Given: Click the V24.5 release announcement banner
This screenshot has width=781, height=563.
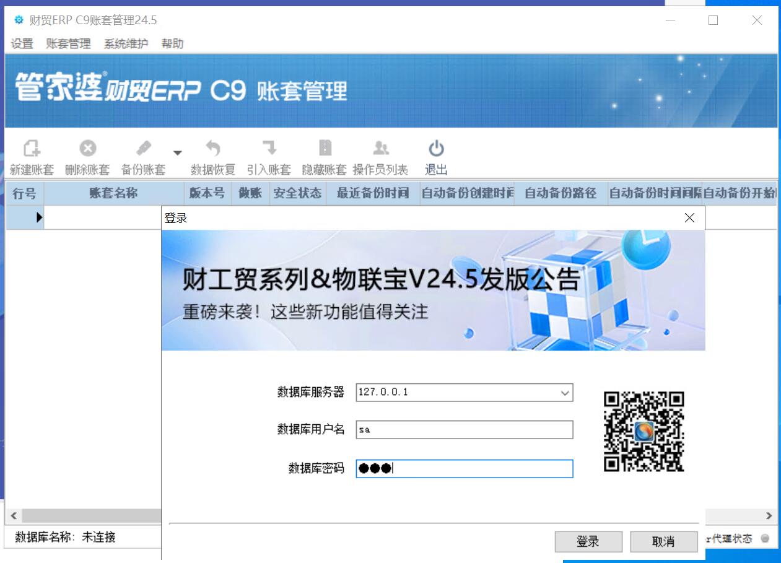Looking at the screenshot, I should pyautogui.click(x=433, y=290).
